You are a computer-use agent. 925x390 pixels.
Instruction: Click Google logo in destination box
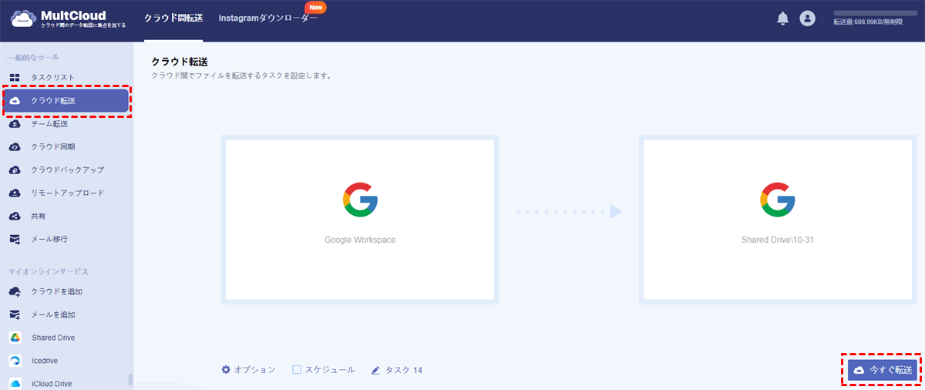click(x=778, y=199)
